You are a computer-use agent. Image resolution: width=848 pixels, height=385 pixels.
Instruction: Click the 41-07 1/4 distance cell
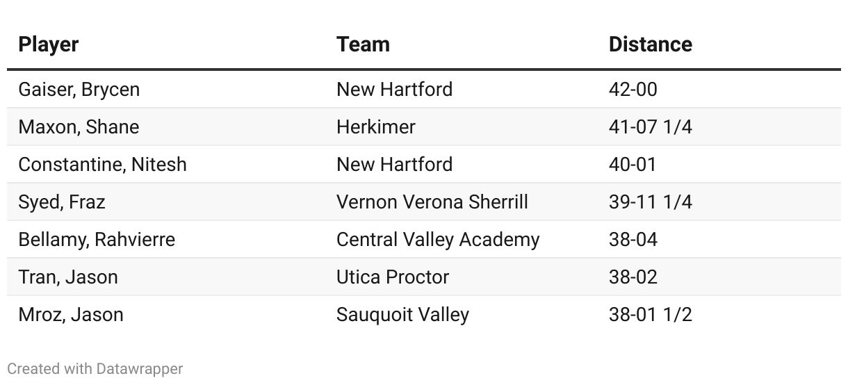click(651, 127)
